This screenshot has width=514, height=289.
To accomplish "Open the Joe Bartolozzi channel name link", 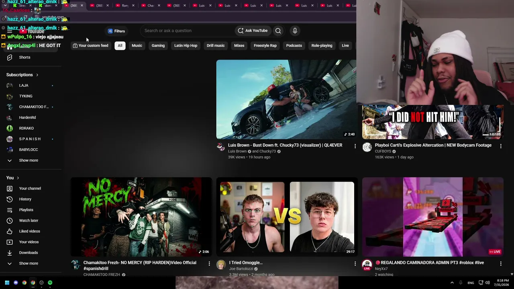I will (241, 269).
